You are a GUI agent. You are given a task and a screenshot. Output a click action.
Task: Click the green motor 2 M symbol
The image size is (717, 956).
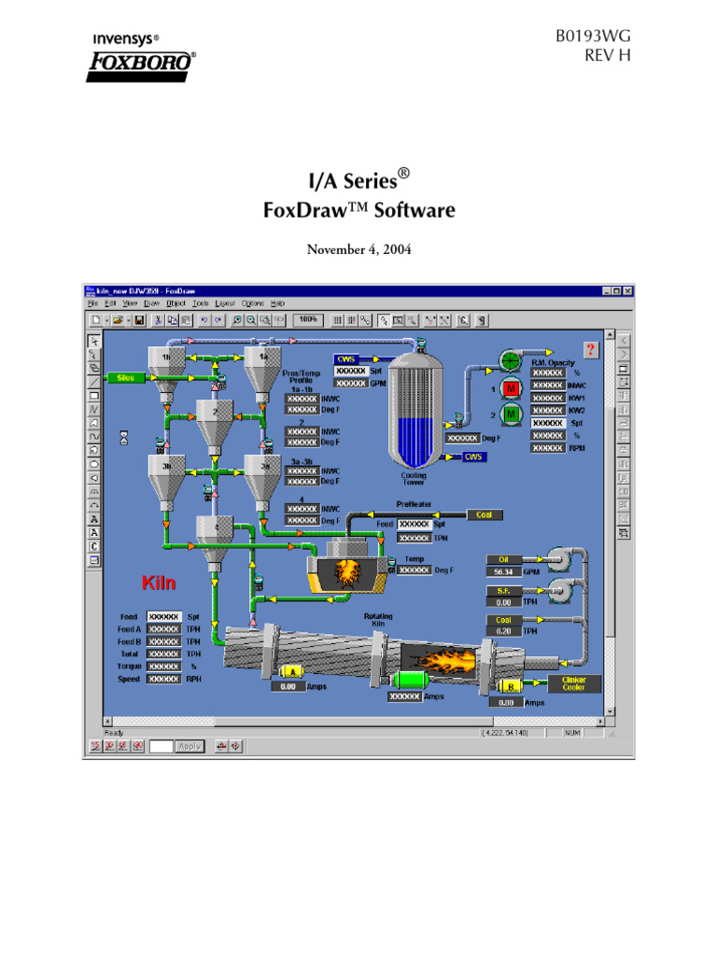tap(511, 415)
